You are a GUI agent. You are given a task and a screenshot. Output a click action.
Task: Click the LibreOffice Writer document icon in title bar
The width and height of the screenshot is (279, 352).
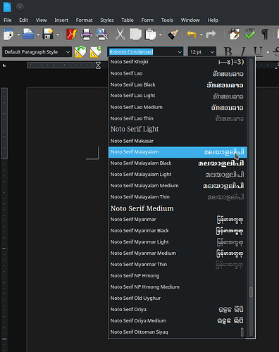click(7, 7)
